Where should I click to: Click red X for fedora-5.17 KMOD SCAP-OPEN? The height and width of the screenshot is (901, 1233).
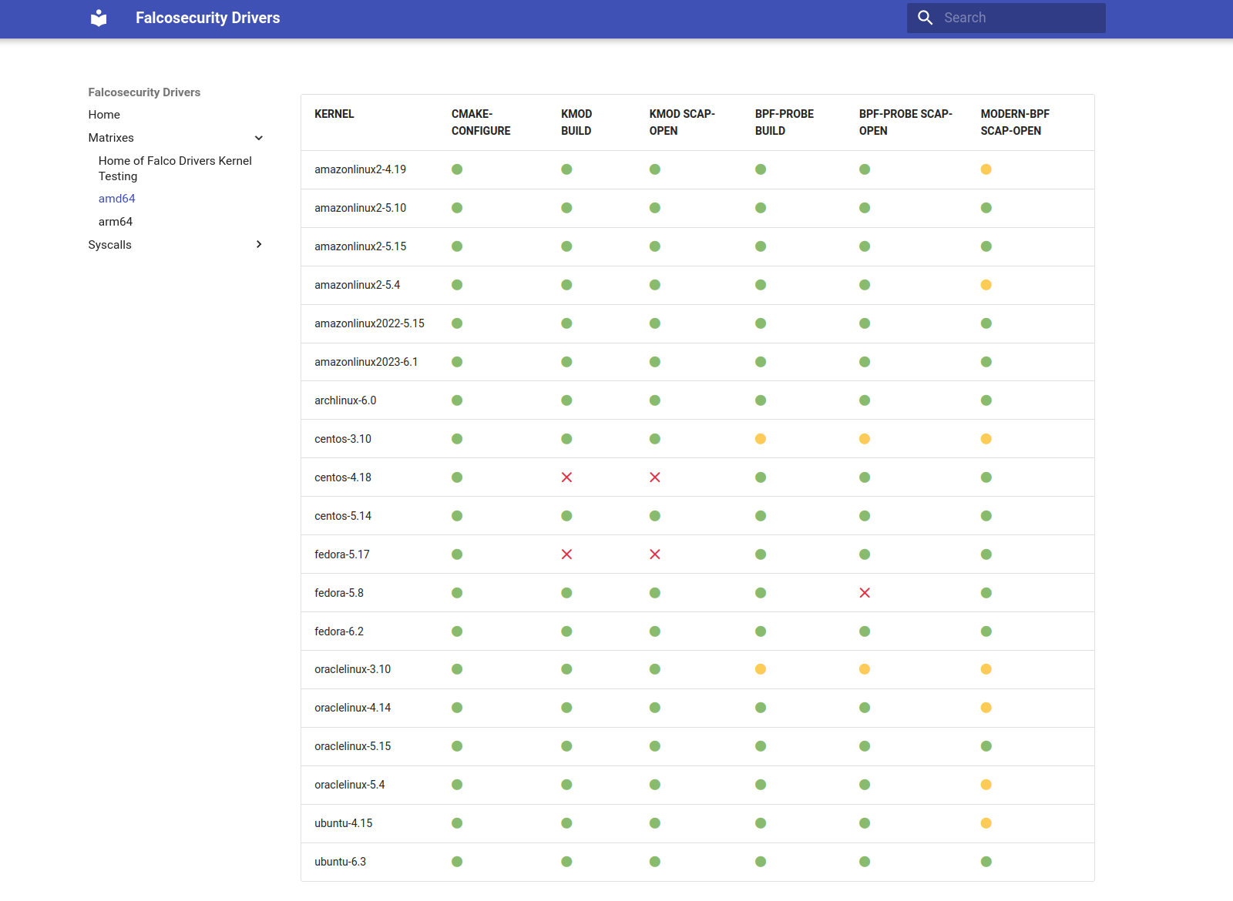[x=654, y=554]
